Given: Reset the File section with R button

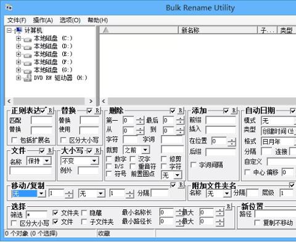Looking at the screenshot, I should click(50, 151).
